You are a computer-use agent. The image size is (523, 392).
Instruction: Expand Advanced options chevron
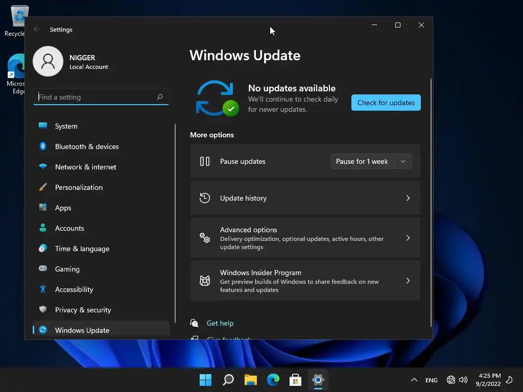tap(408, 238)
